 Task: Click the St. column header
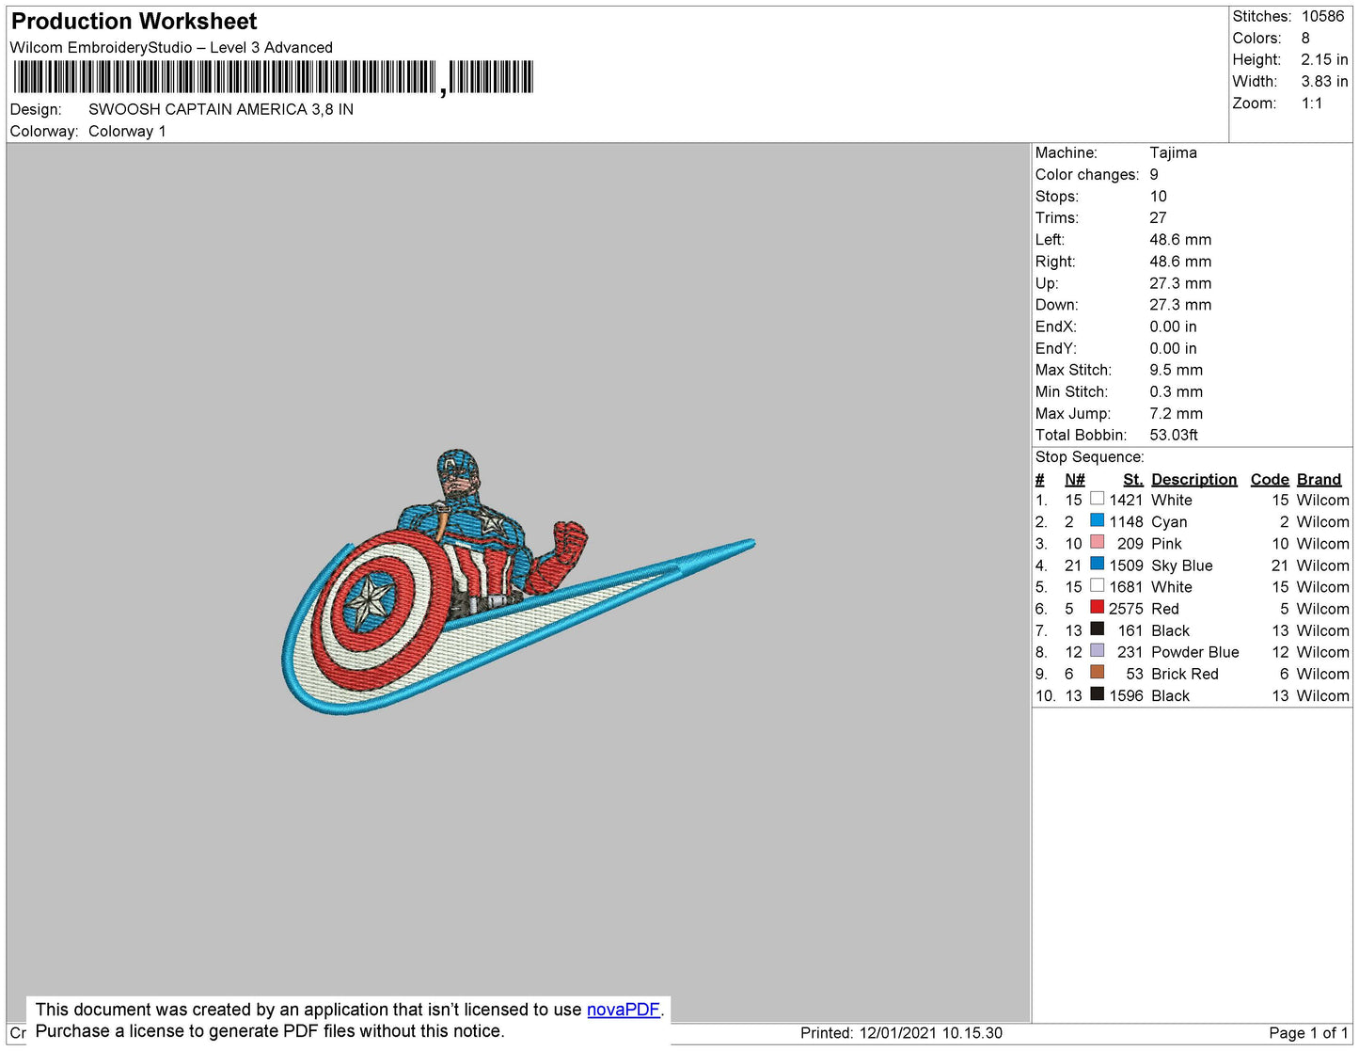1132,480
